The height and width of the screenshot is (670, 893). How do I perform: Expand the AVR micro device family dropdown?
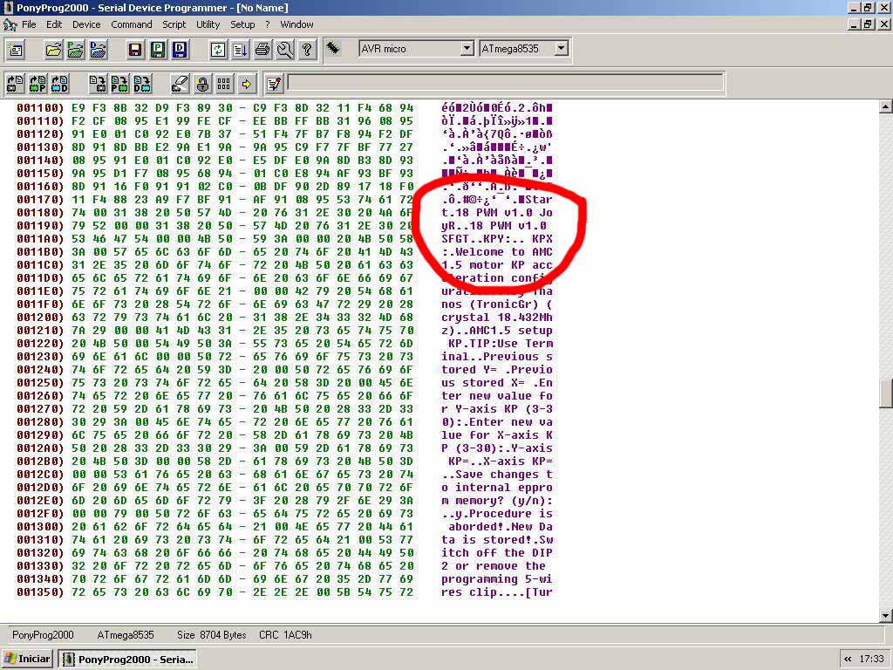(467, 49)
